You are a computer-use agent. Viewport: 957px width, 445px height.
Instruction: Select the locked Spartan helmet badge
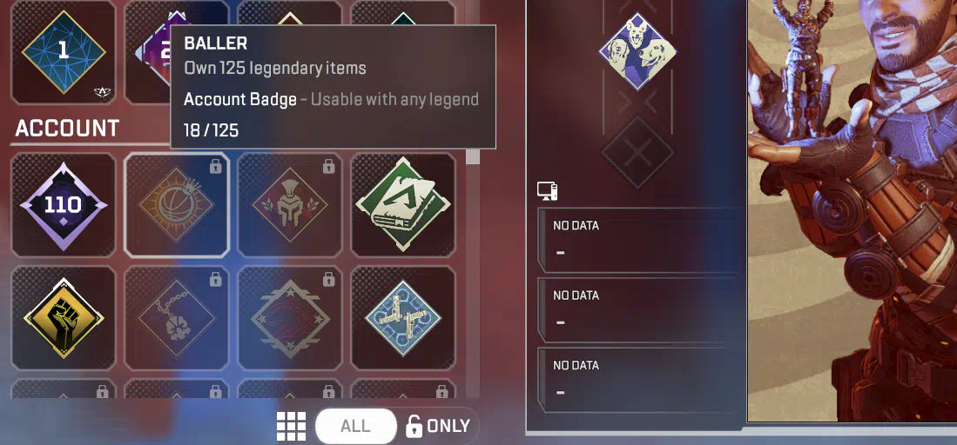pos(290,205)
